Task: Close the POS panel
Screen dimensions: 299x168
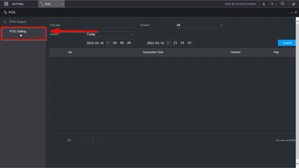Action: (296, 12)
